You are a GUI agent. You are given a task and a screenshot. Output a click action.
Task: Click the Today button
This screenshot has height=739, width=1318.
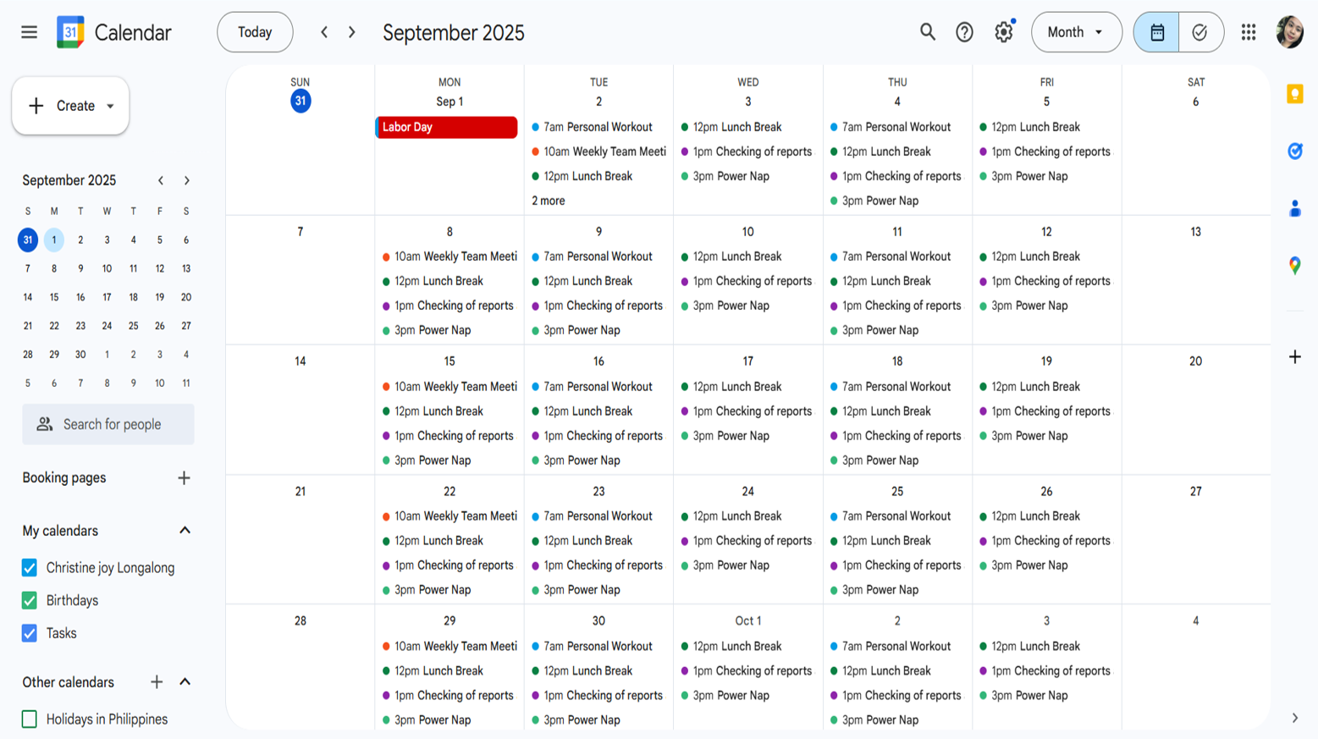point(255,32)
